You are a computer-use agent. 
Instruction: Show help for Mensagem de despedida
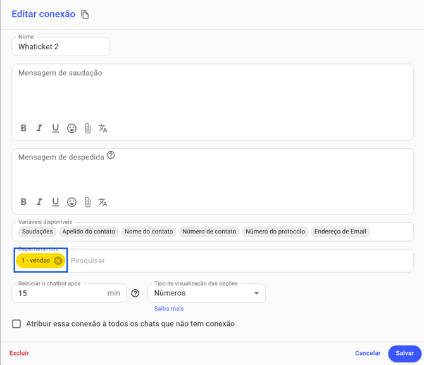point(111,155)
